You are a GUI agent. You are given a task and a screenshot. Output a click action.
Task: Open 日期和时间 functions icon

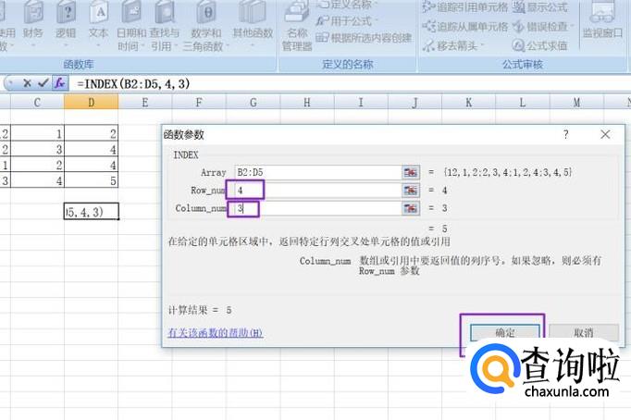(131, 25)
